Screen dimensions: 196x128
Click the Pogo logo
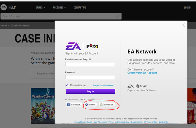(92, 46)
